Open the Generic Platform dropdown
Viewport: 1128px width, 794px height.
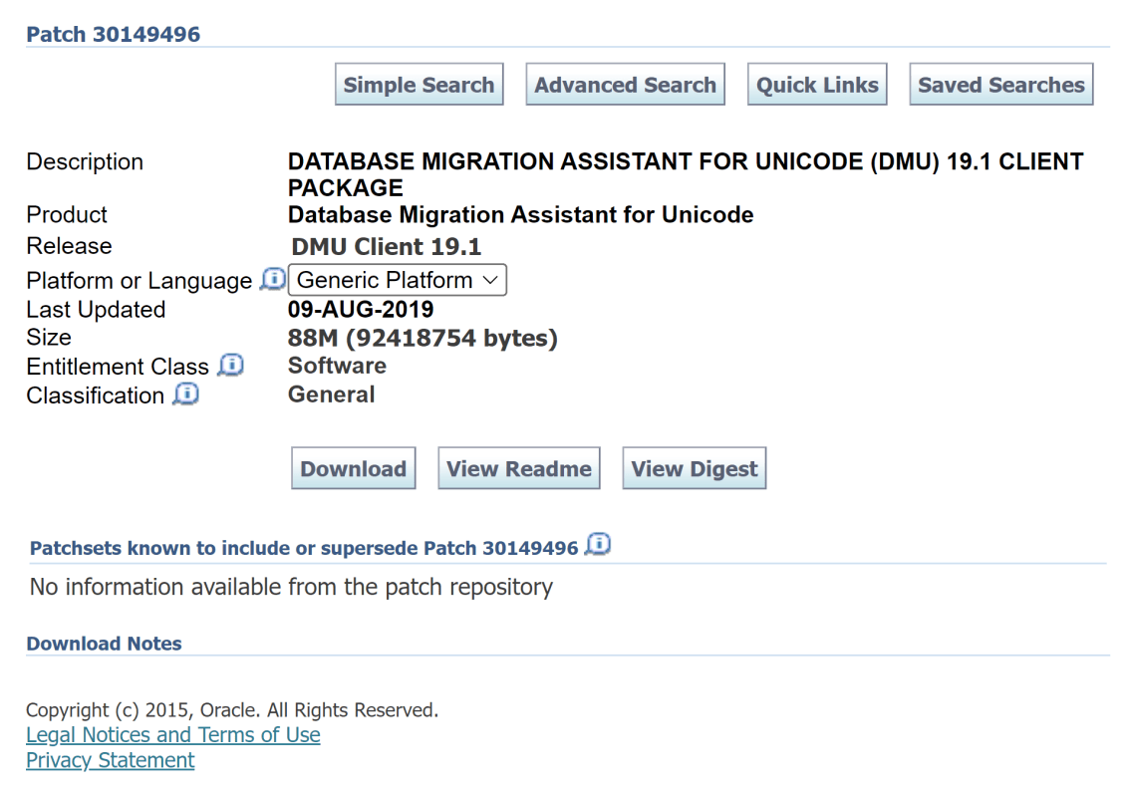pos(397,280)
